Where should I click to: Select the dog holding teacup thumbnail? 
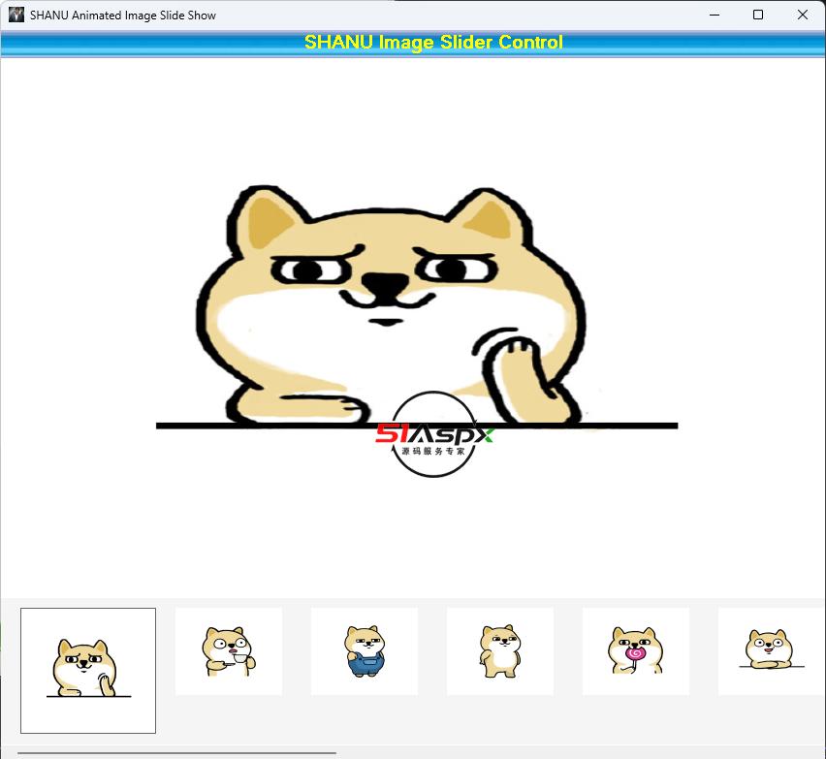(229, 650)
